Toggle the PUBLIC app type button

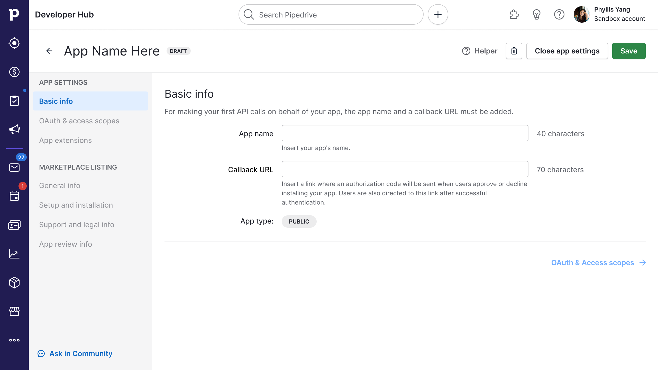(299, 221)
